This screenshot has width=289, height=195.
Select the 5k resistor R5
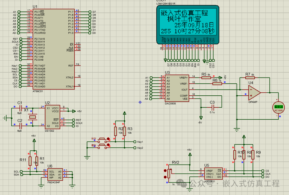tap(206, 78)
